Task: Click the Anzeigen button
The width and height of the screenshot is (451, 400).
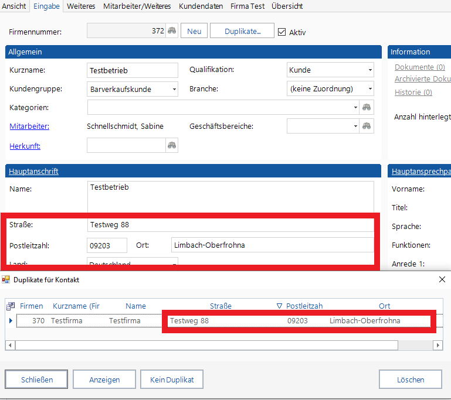Action: point(104,380)
